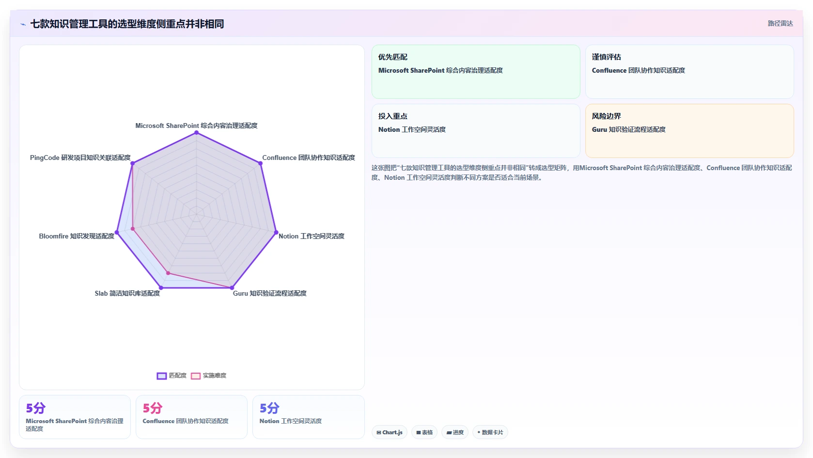Click the Notion 工作空间灵活度 radar label

312,236
